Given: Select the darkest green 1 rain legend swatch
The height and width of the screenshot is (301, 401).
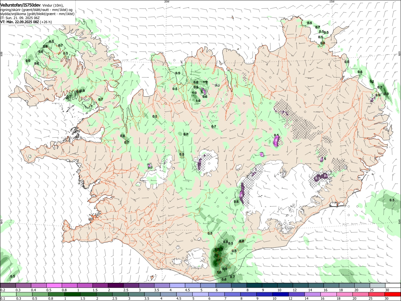Looking at the screenshot, I should pyautogui.click(x=71, y=294).
